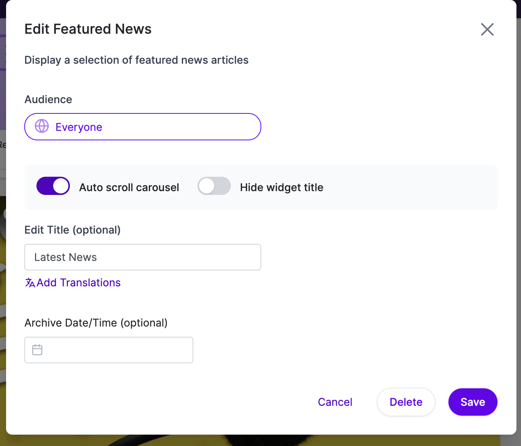Click the globe icon in Audience field
Screen dimensions: 521x446
(42, 126)
